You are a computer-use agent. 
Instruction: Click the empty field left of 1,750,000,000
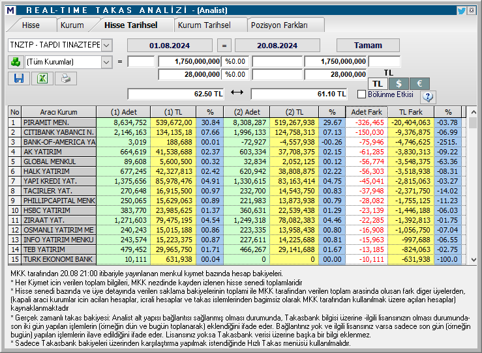141,61
